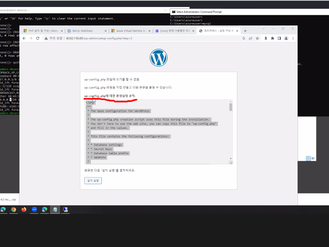Switch to the [Linux] 현재 사용중인 tab
The image size is (329, 247).
coord(175,31)
